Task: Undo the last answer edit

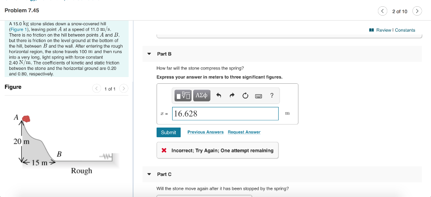Action: click(219, 96)
